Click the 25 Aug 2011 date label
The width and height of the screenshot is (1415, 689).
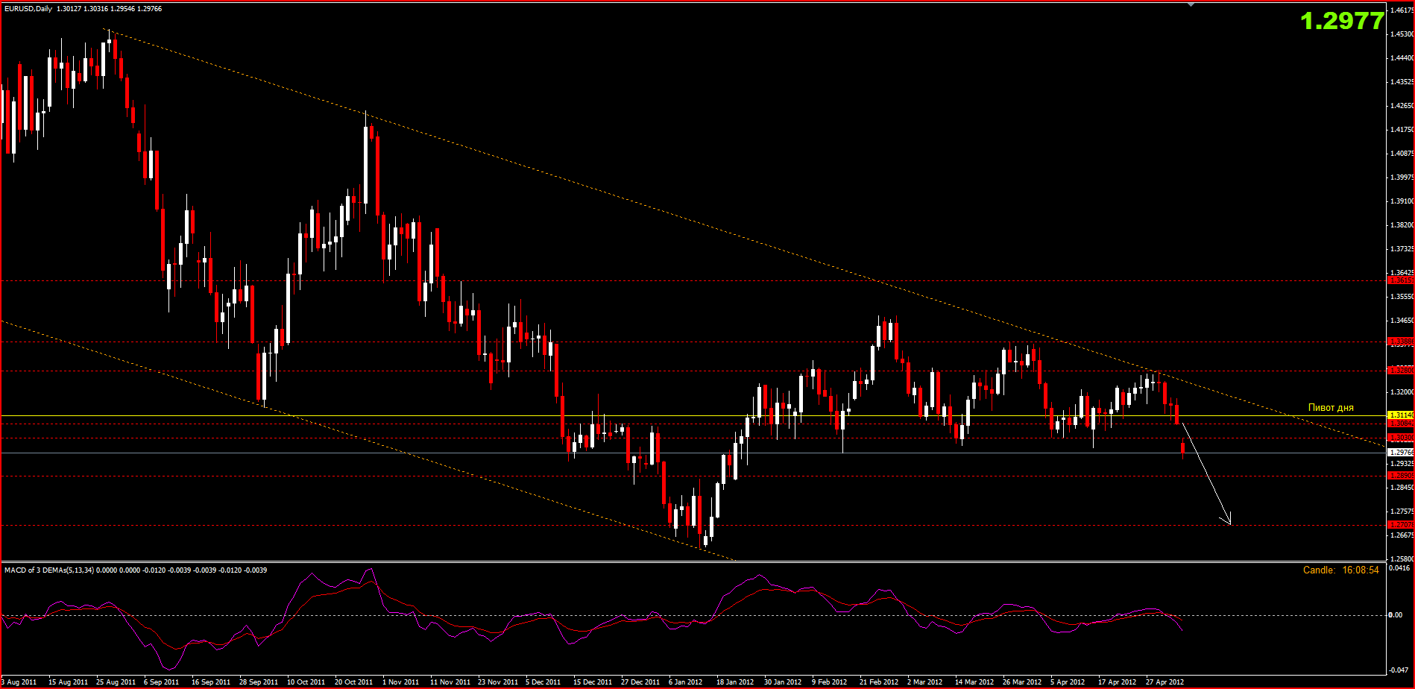(116, 682)
